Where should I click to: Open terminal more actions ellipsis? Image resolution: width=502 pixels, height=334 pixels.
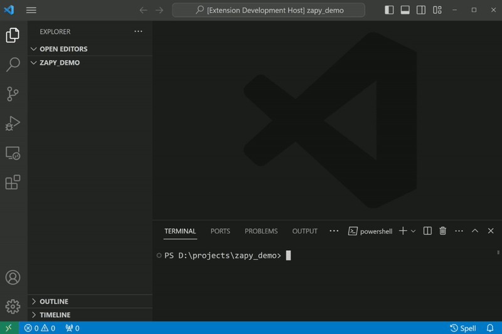coord(459,231)
